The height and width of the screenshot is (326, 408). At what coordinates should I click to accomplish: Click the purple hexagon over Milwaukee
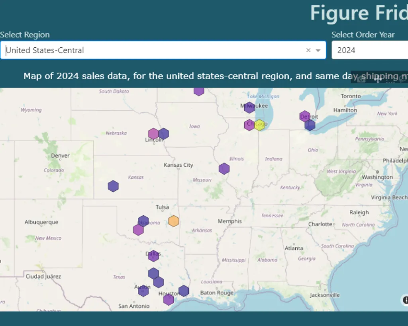click(249, 107)
